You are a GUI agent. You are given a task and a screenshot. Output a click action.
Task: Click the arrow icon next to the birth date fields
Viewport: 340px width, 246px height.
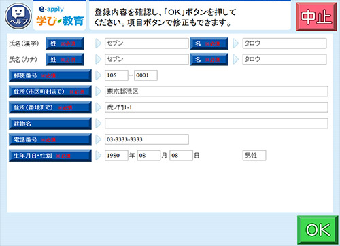click(98, 156)
